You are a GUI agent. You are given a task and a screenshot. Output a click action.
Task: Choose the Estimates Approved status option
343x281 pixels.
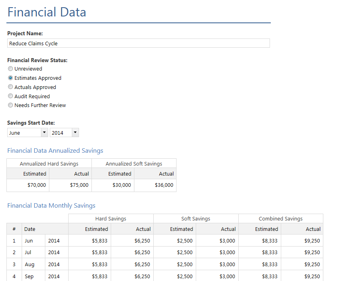[x=10, y=78]
